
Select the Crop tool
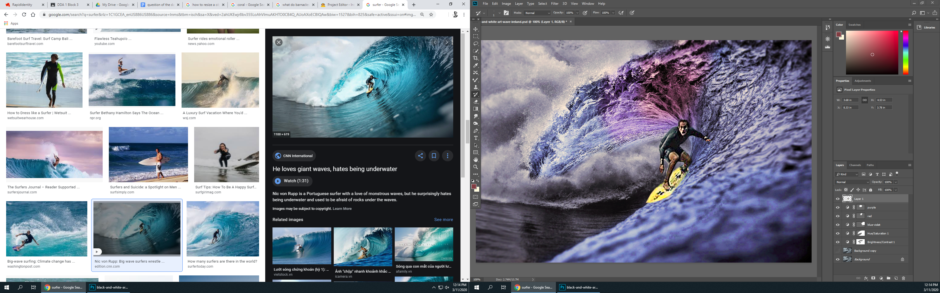point(476,58)
